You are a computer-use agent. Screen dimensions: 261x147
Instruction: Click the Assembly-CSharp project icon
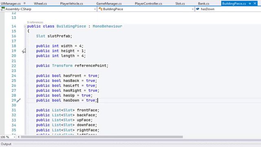[2, 9]
